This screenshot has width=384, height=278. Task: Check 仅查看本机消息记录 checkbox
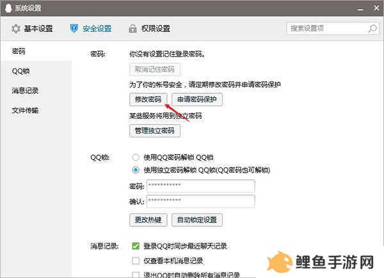click(x=136, y=261)
